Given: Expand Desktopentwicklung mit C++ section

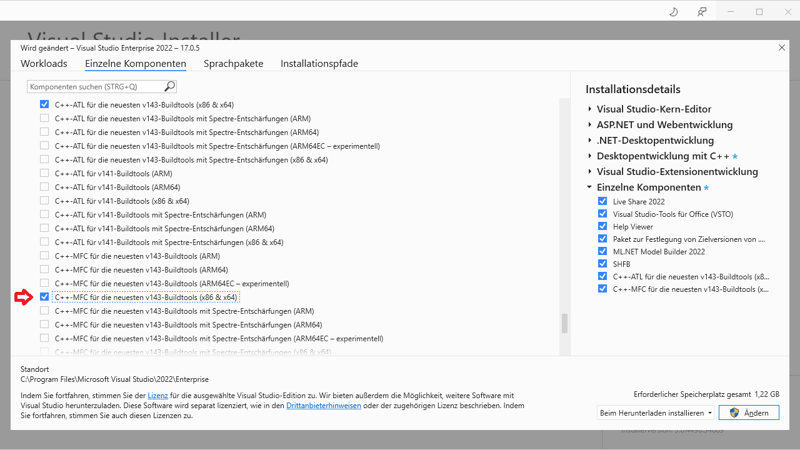Looking at the screenshot, I should [589, 156].
